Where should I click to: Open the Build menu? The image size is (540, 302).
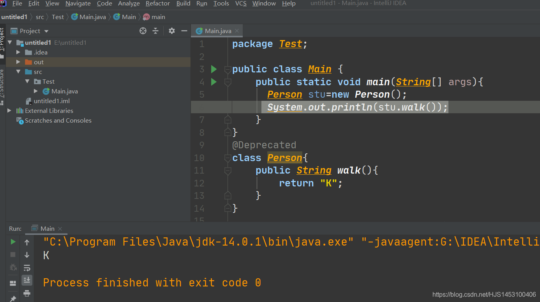pos(184,4)
